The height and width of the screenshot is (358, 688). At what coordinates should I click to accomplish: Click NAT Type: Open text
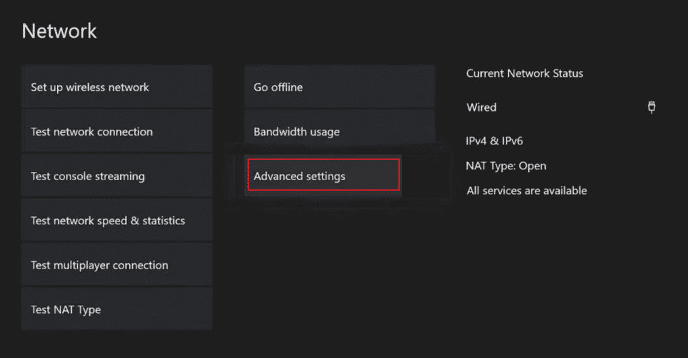[506, 166]
